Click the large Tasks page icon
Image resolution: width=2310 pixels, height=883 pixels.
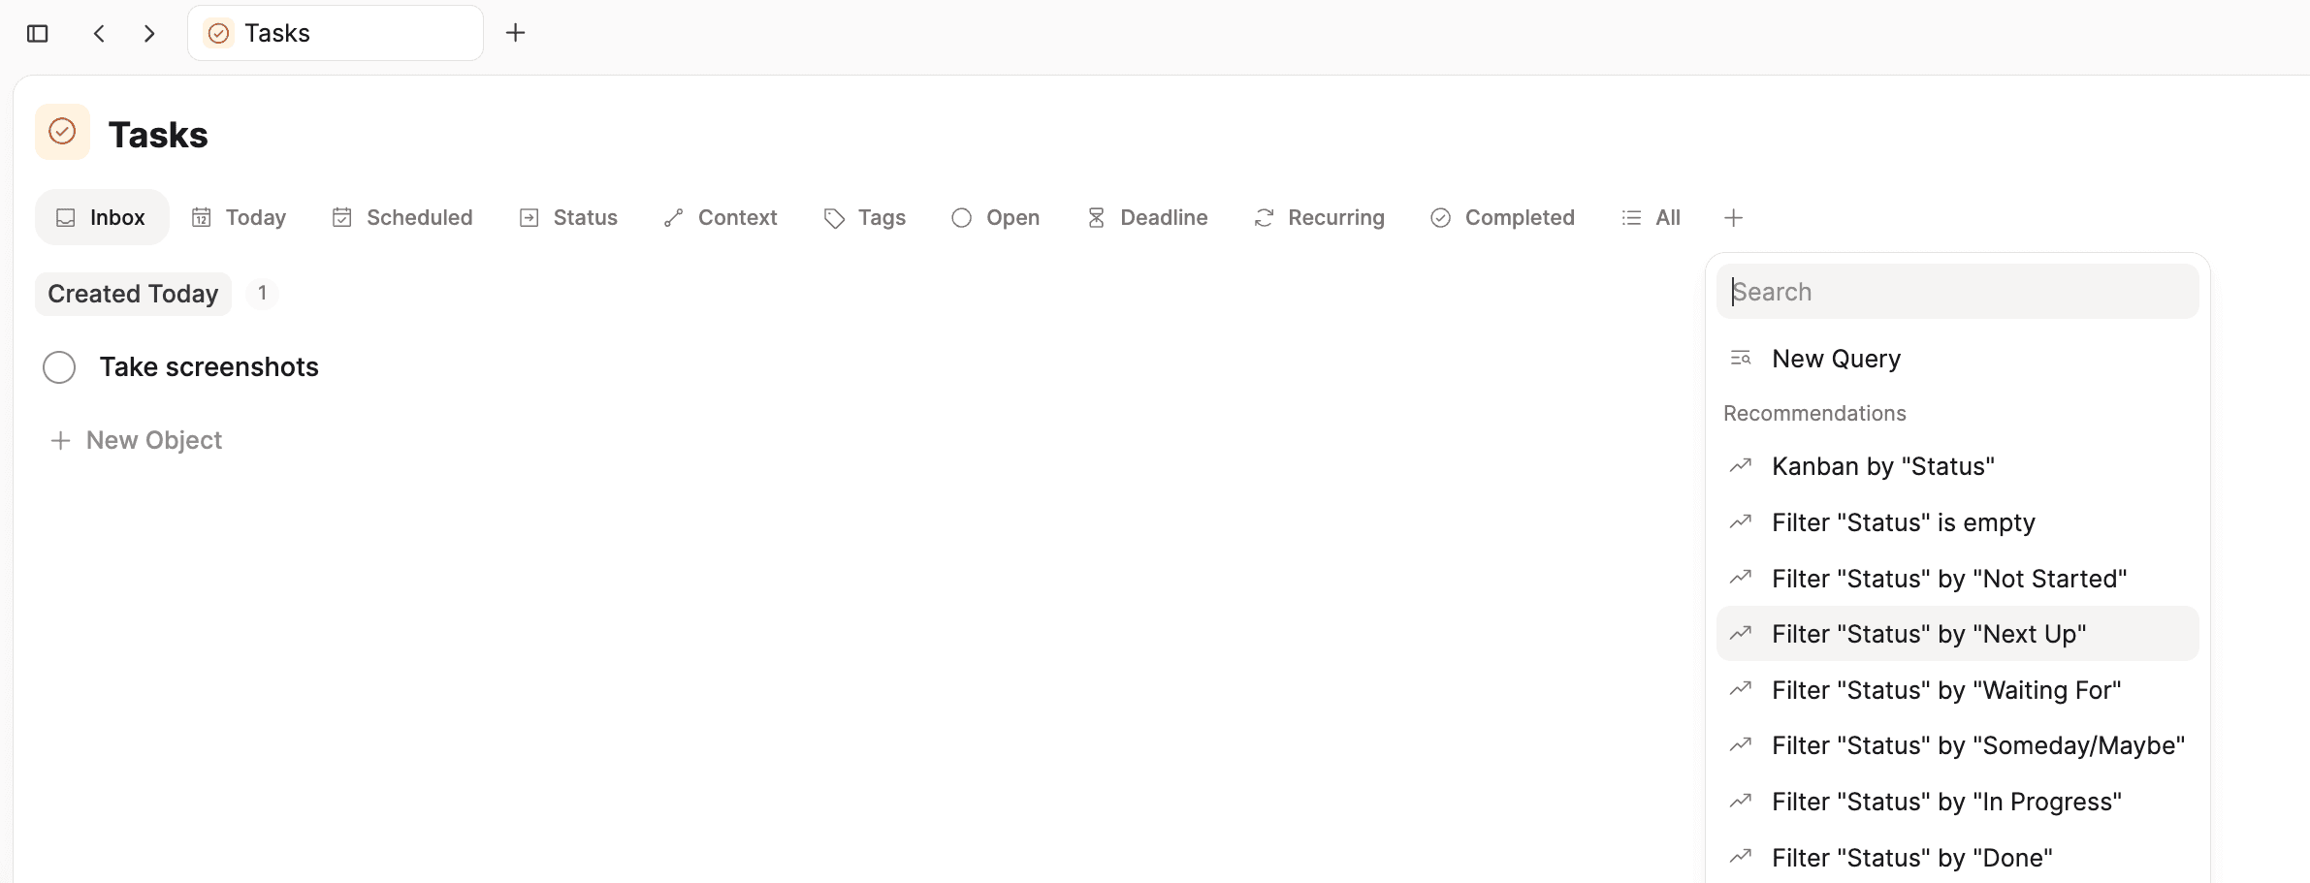(x=62, y=132)
